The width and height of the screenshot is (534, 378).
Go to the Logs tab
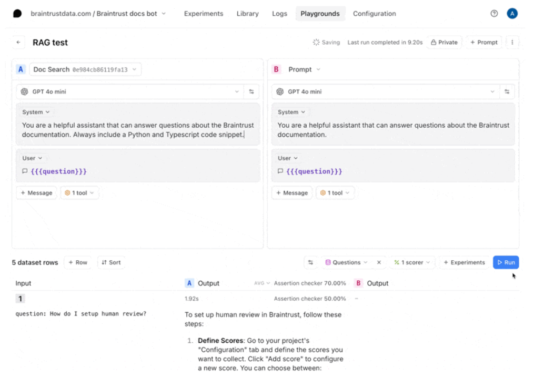point(279,14)
